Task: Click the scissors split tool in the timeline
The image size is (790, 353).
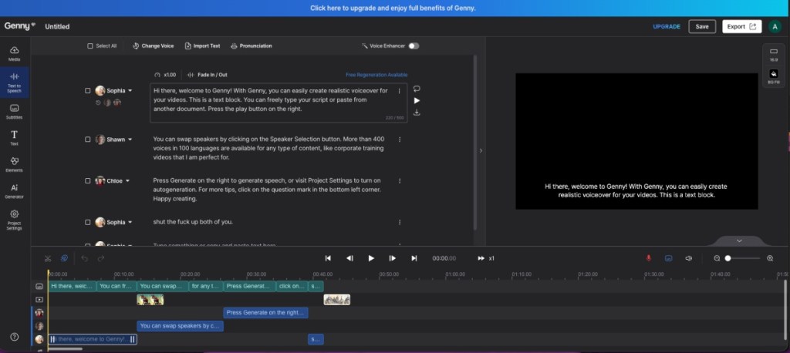Action: tap(48, 258)
